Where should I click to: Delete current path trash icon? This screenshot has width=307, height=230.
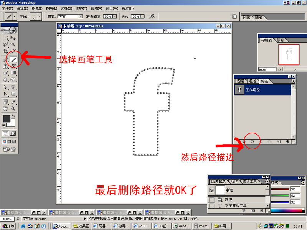[287, 141]
